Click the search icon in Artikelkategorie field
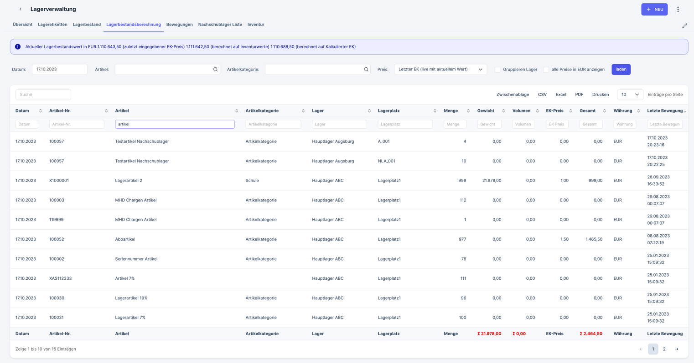This screenshot has height=363, width=694. coord(366,70)
